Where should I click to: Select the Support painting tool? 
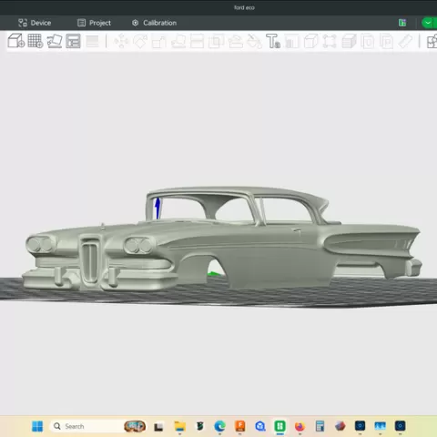(235, 42)
